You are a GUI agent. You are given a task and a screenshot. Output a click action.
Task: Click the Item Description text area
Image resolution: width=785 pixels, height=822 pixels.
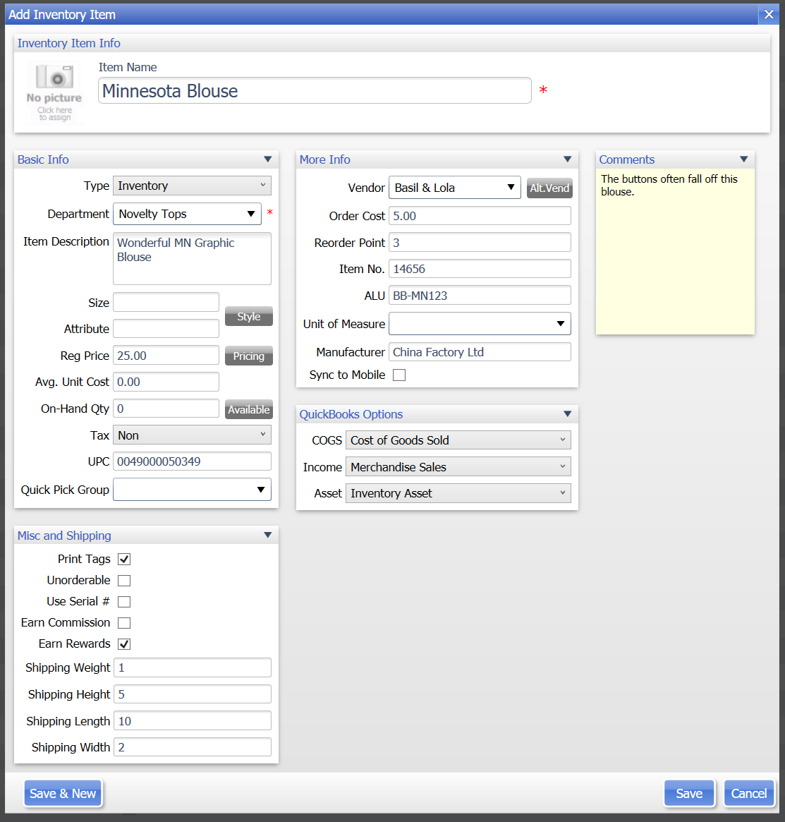coord(193,258)
